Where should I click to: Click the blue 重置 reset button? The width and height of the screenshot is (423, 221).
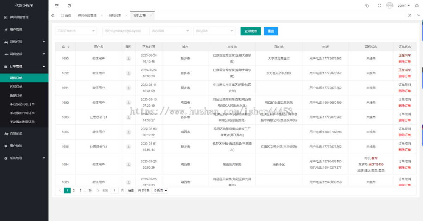(x=271, y=31)
